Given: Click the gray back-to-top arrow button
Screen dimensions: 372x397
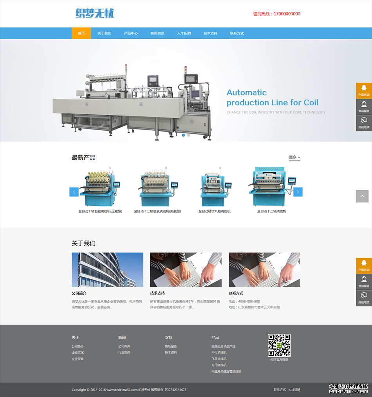Looking at the screenshot, I should click(x=362, y=196).
